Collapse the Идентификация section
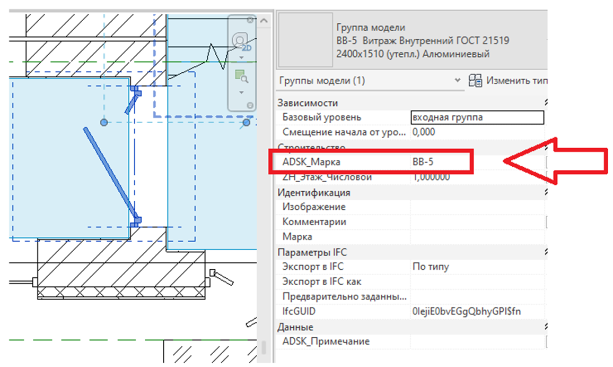Viewport: 613px width, 367px height. tap(546, 192)
